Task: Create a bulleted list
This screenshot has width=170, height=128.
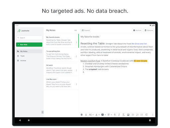Action: (133, 115)
